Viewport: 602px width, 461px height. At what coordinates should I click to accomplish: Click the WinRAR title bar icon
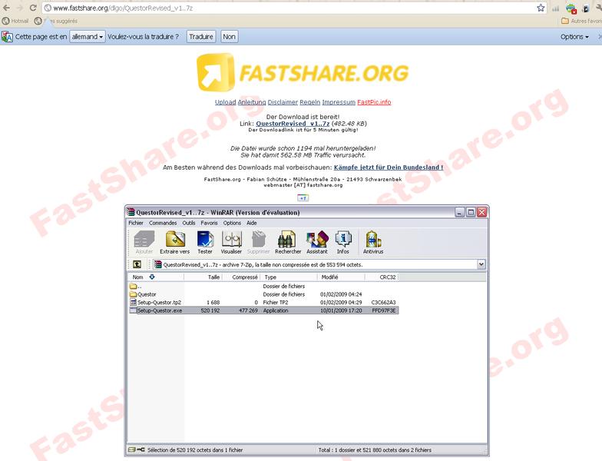pos(131,212)
